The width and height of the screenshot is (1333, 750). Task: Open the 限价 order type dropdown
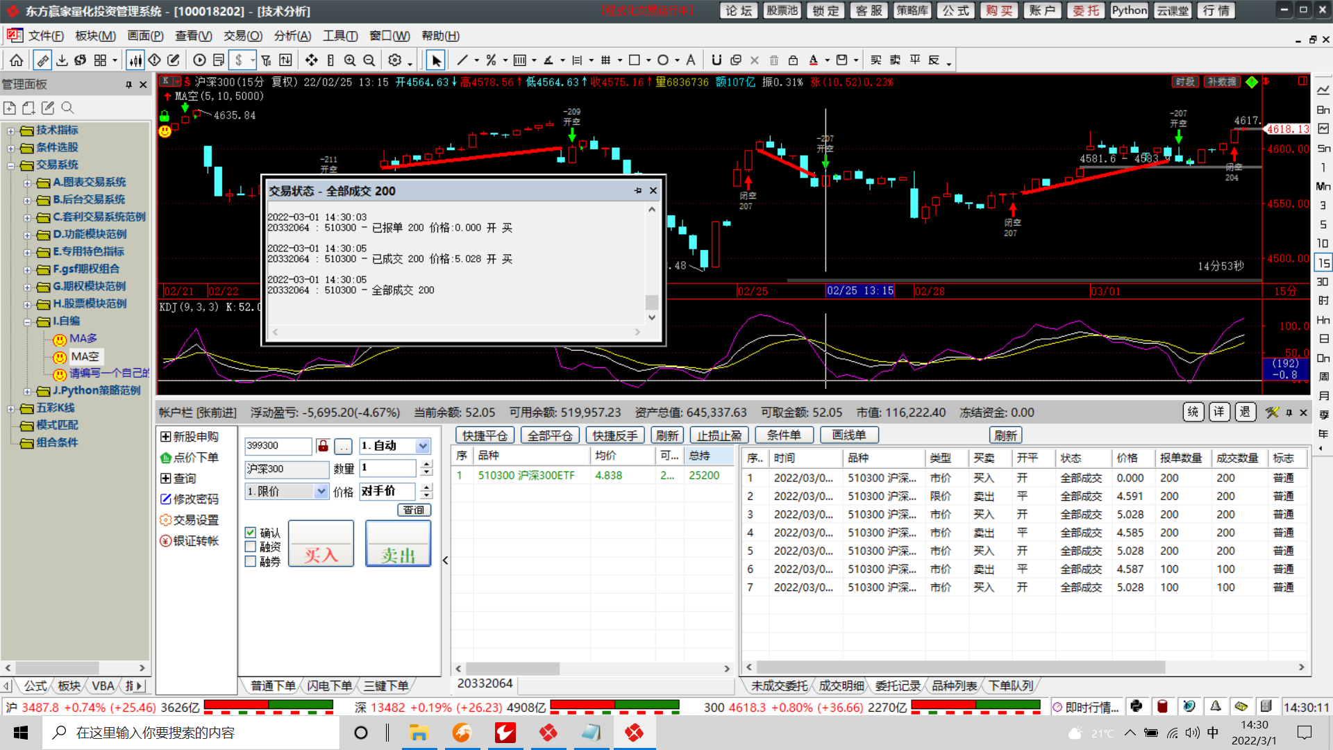click(321, 492)
